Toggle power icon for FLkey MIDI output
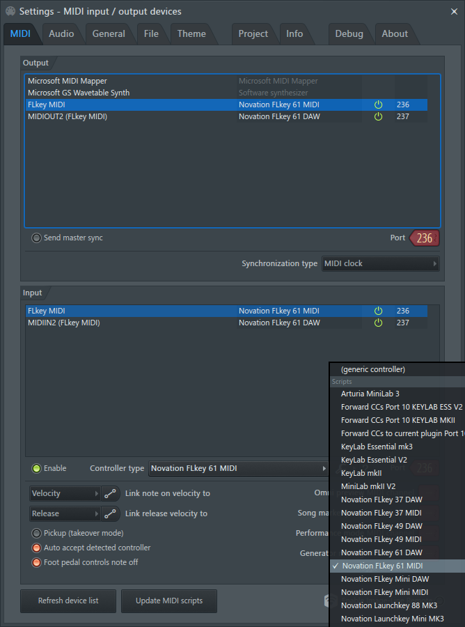The height and width of the screenshot is (627, 465). 378,104
